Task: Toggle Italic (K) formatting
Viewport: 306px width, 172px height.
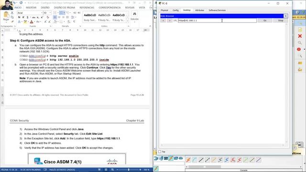Action: point(23,17)
